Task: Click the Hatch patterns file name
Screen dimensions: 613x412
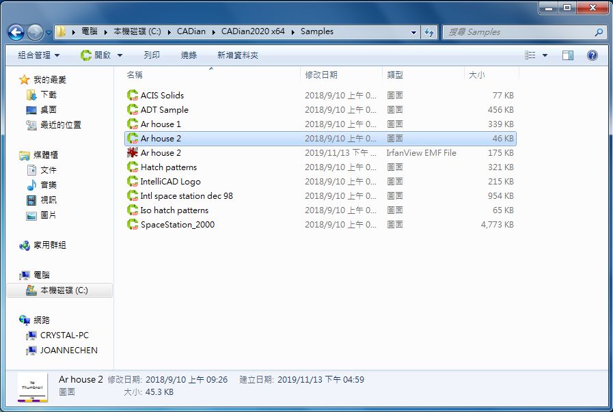Action: point(169,167)
